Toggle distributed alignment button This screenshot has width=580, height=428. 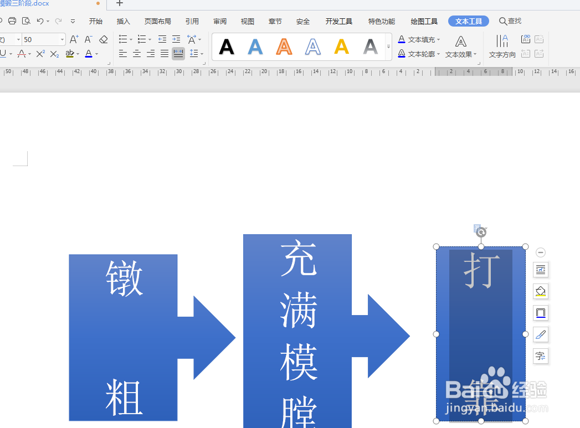tap(178, 54)
